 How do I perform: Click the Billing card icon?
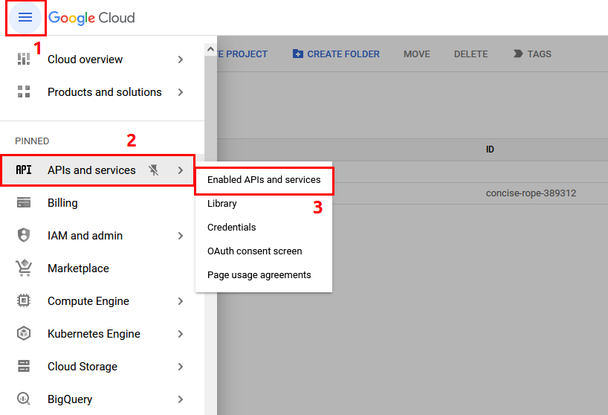pos(24,203)
